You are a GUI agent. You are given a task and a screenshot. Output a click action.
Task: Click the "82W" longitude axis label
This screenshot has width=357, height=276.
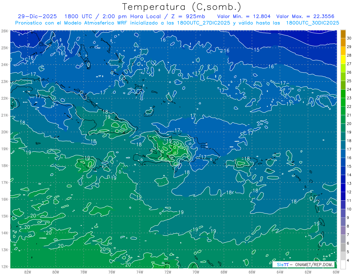coord(27,272)
